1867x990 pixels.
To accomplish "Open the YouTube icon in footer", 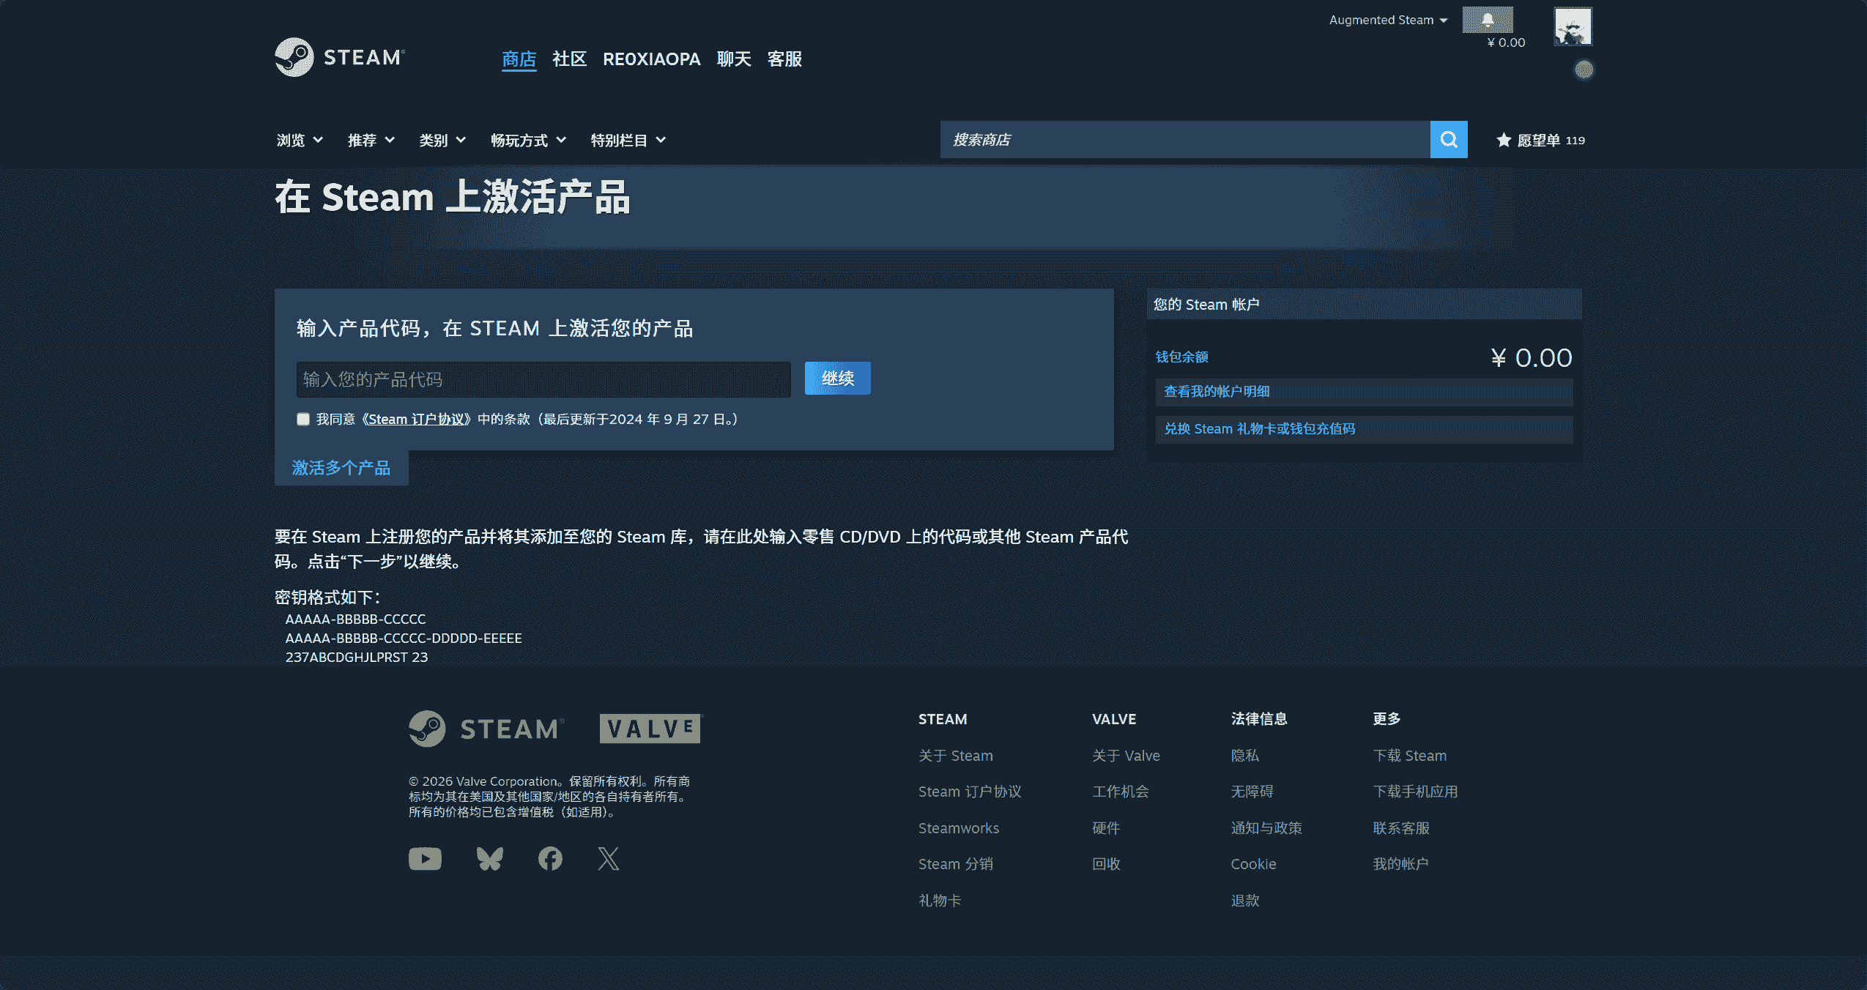I will point(425,858).
